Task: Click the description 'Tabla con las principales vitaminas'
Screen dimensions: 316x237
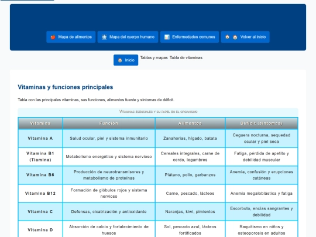Action: point(96,100)
